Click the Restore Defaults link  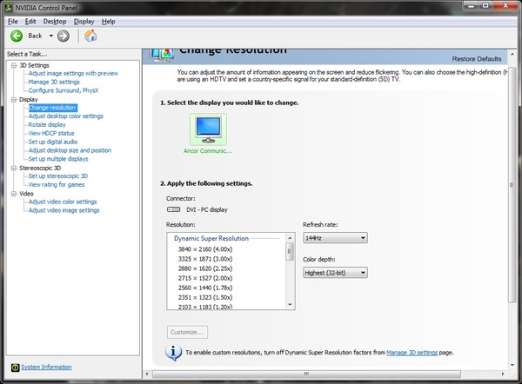477,59
